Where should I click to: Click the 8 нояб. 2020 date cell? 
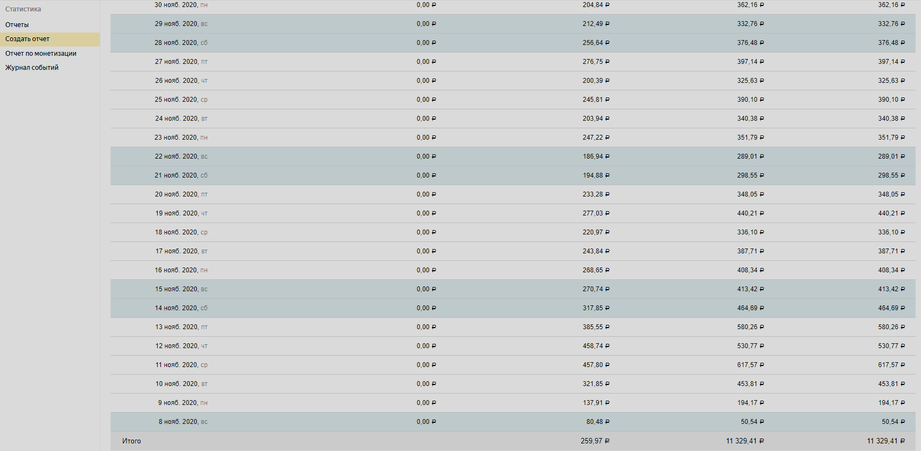[183, 422]
